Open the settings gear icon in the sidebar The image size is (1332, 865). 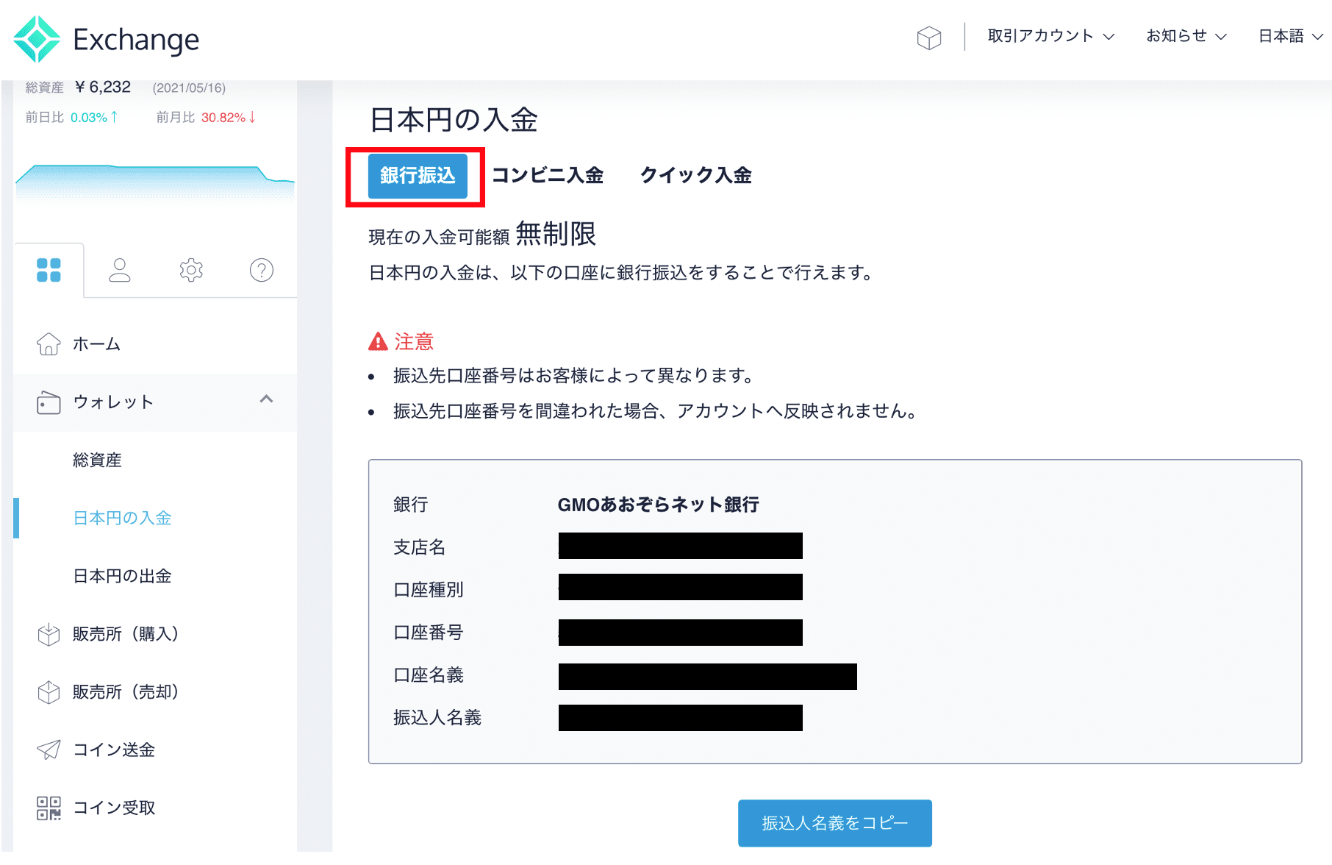tap(191, 270)
